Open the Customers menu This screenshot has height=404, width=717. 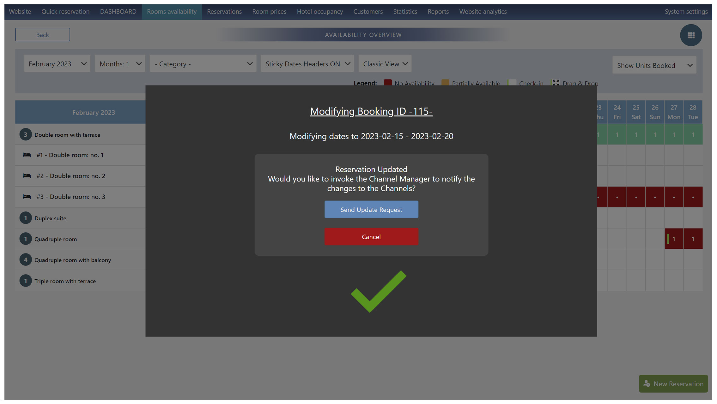pyautogui.click(x=368, y=12)
